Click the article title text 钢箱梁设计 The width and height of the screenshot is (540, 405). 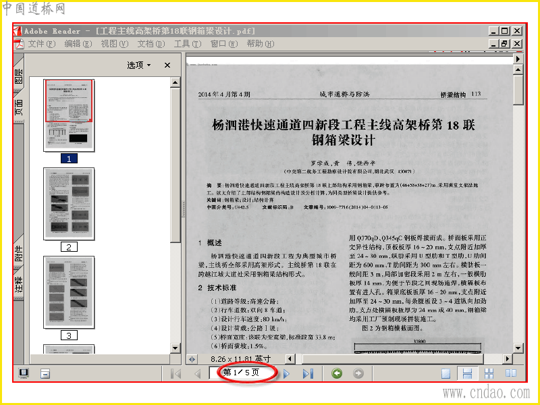[344, 140]
